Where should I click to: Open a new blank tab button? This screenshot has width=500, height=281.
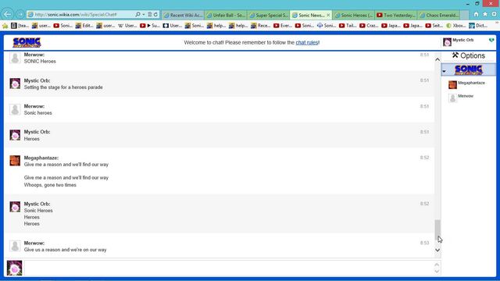pyautogui.click(x=464, y=15)
